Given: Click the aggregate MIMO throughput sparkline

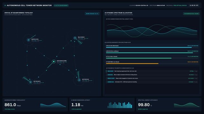Looking at the screenshot, I should click(x=53, y=105).
